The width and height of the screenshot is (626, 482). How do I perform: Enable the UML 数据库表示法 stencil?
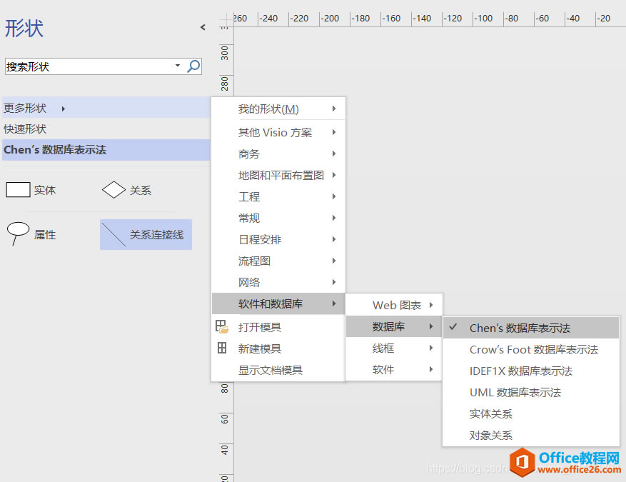click(515, 393)
